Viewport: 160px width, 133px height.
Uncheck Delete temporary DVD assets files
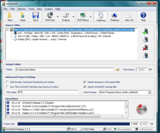tap(85, 82)
